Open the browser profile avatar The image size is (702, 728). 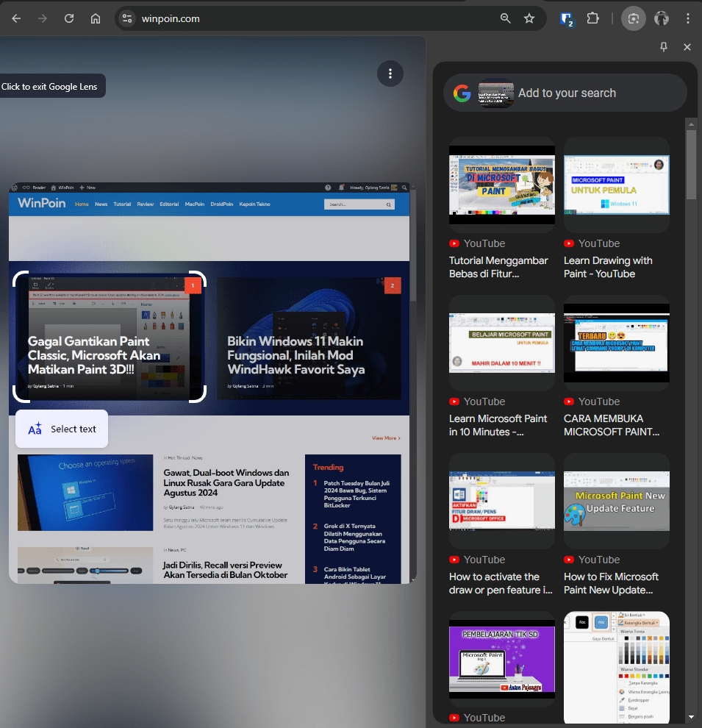point(662,18)
